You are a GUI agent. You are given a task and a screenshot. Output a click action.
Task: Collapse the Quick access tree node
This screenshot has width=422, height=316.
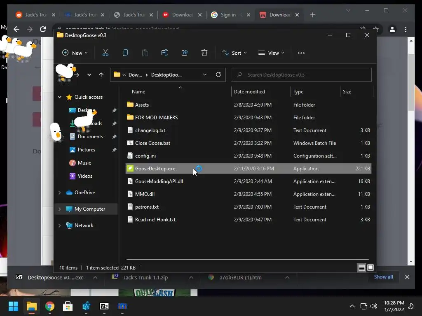(x=59, y=97)
